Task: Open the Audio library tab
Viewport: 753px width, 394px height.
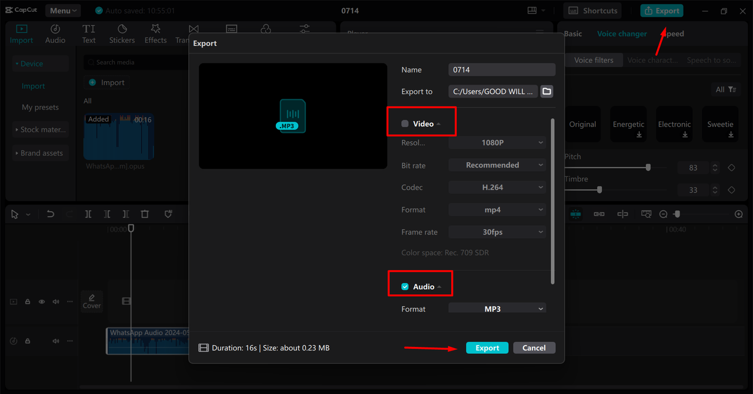Action: tap(55, 34)
